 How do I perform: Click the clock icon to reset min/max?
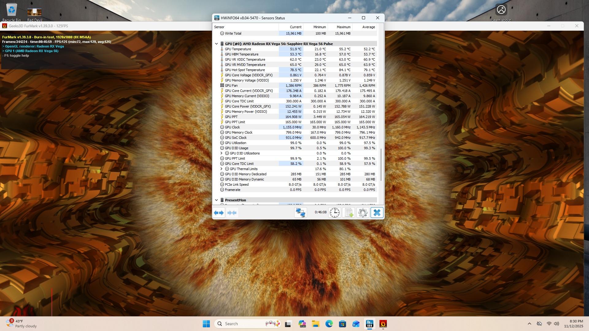(335, 213)
